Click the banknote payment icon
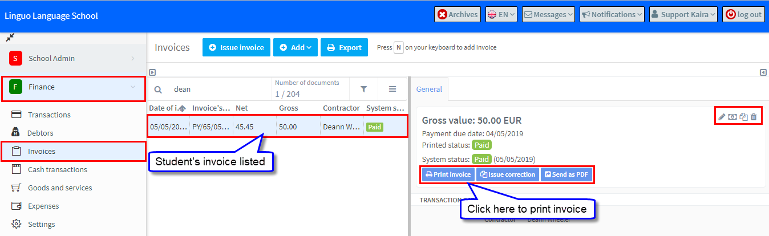769x236 pixels. point(732,117)
